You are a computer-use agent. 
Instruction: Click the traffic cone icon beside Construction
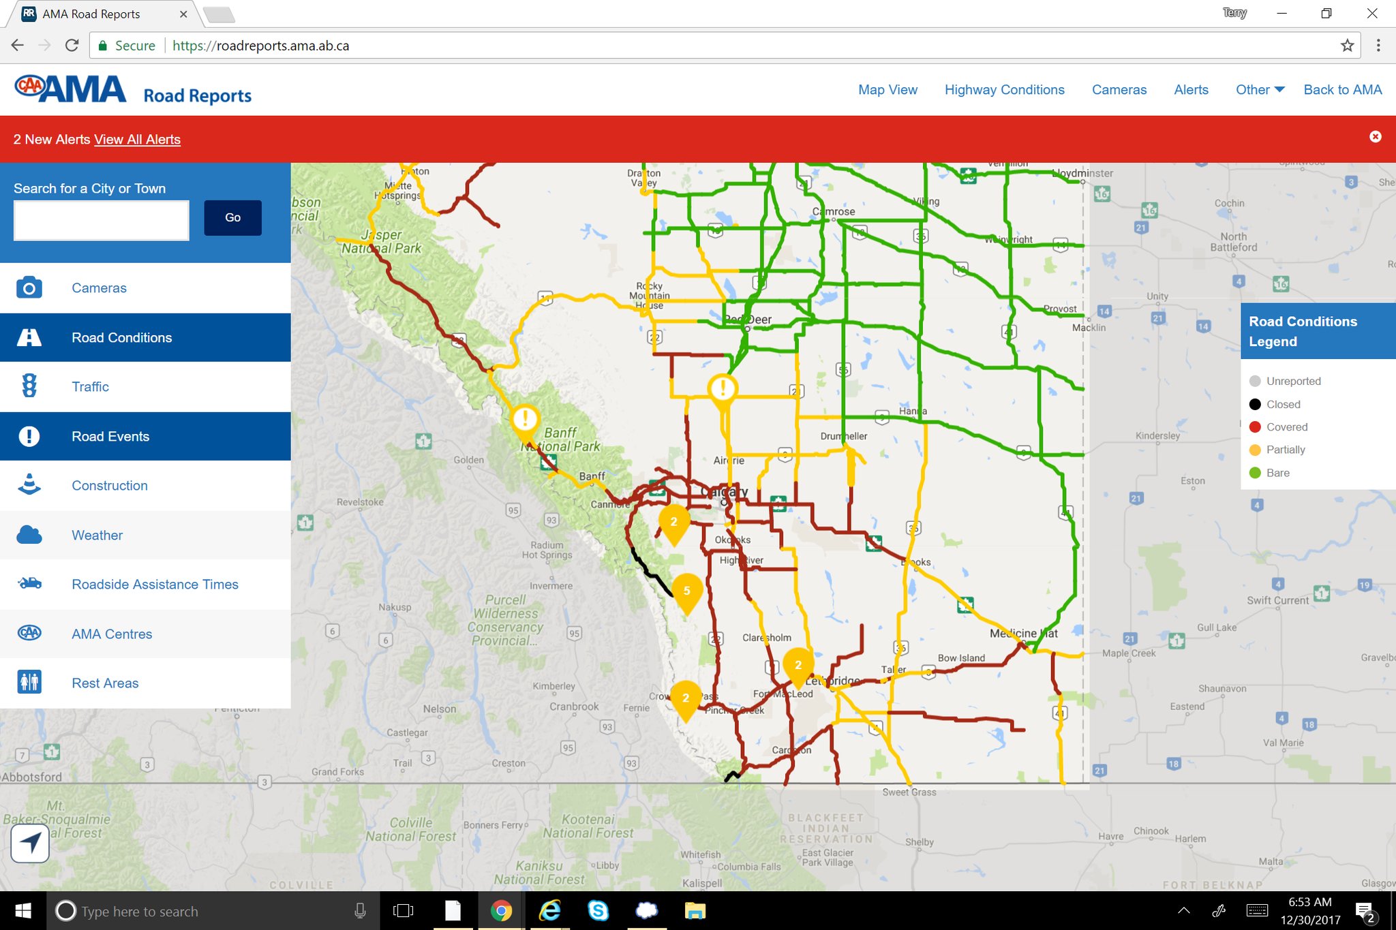tap(29, 485)
